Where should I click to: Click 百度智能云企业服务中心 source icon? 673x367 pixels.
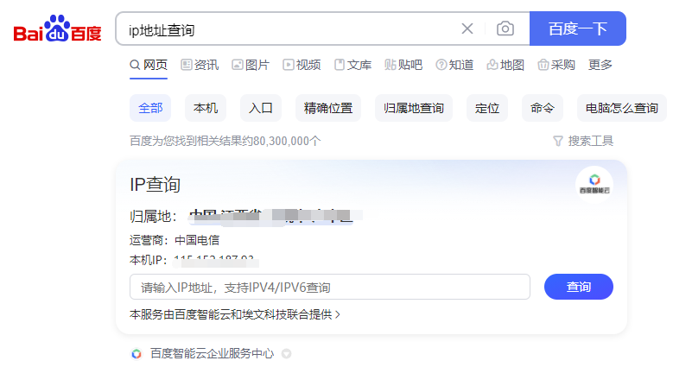(137, 353)
